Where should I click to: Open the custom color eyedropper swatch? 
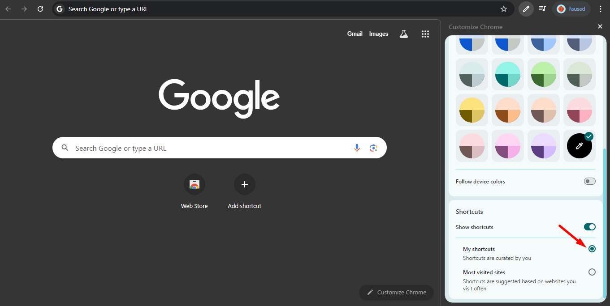(579, 146)
